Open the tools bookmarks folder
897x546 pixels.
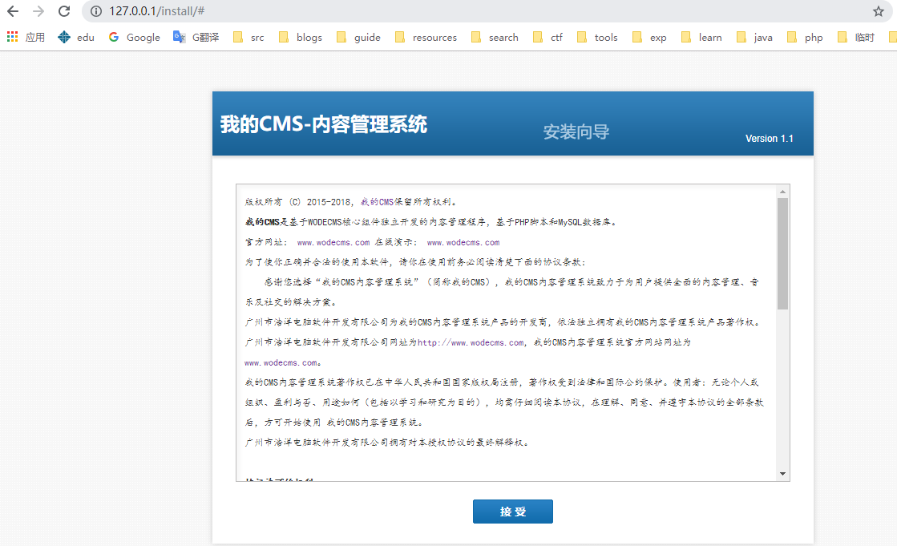click(597, 37)
